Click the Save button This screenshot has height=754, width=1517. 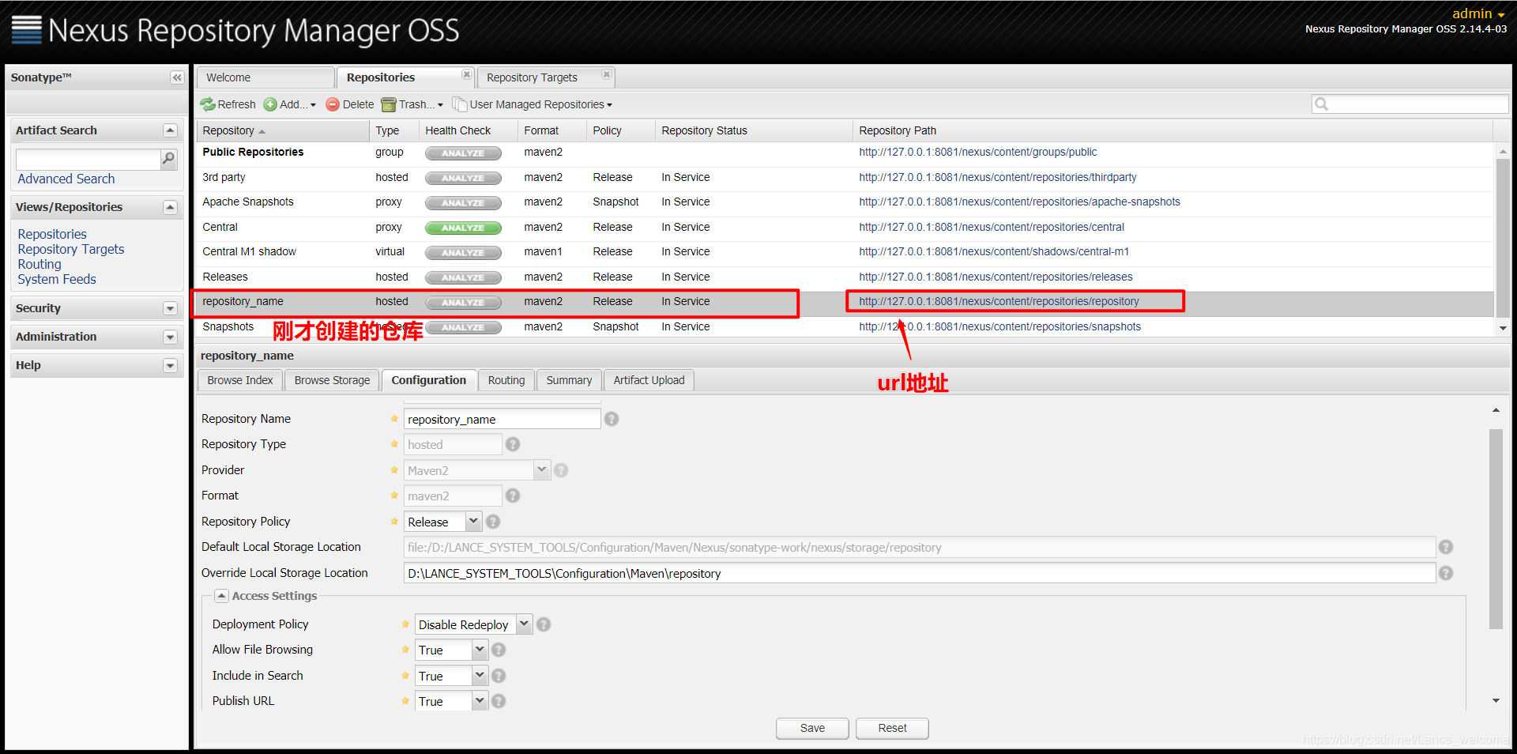(x=812, y=728)
